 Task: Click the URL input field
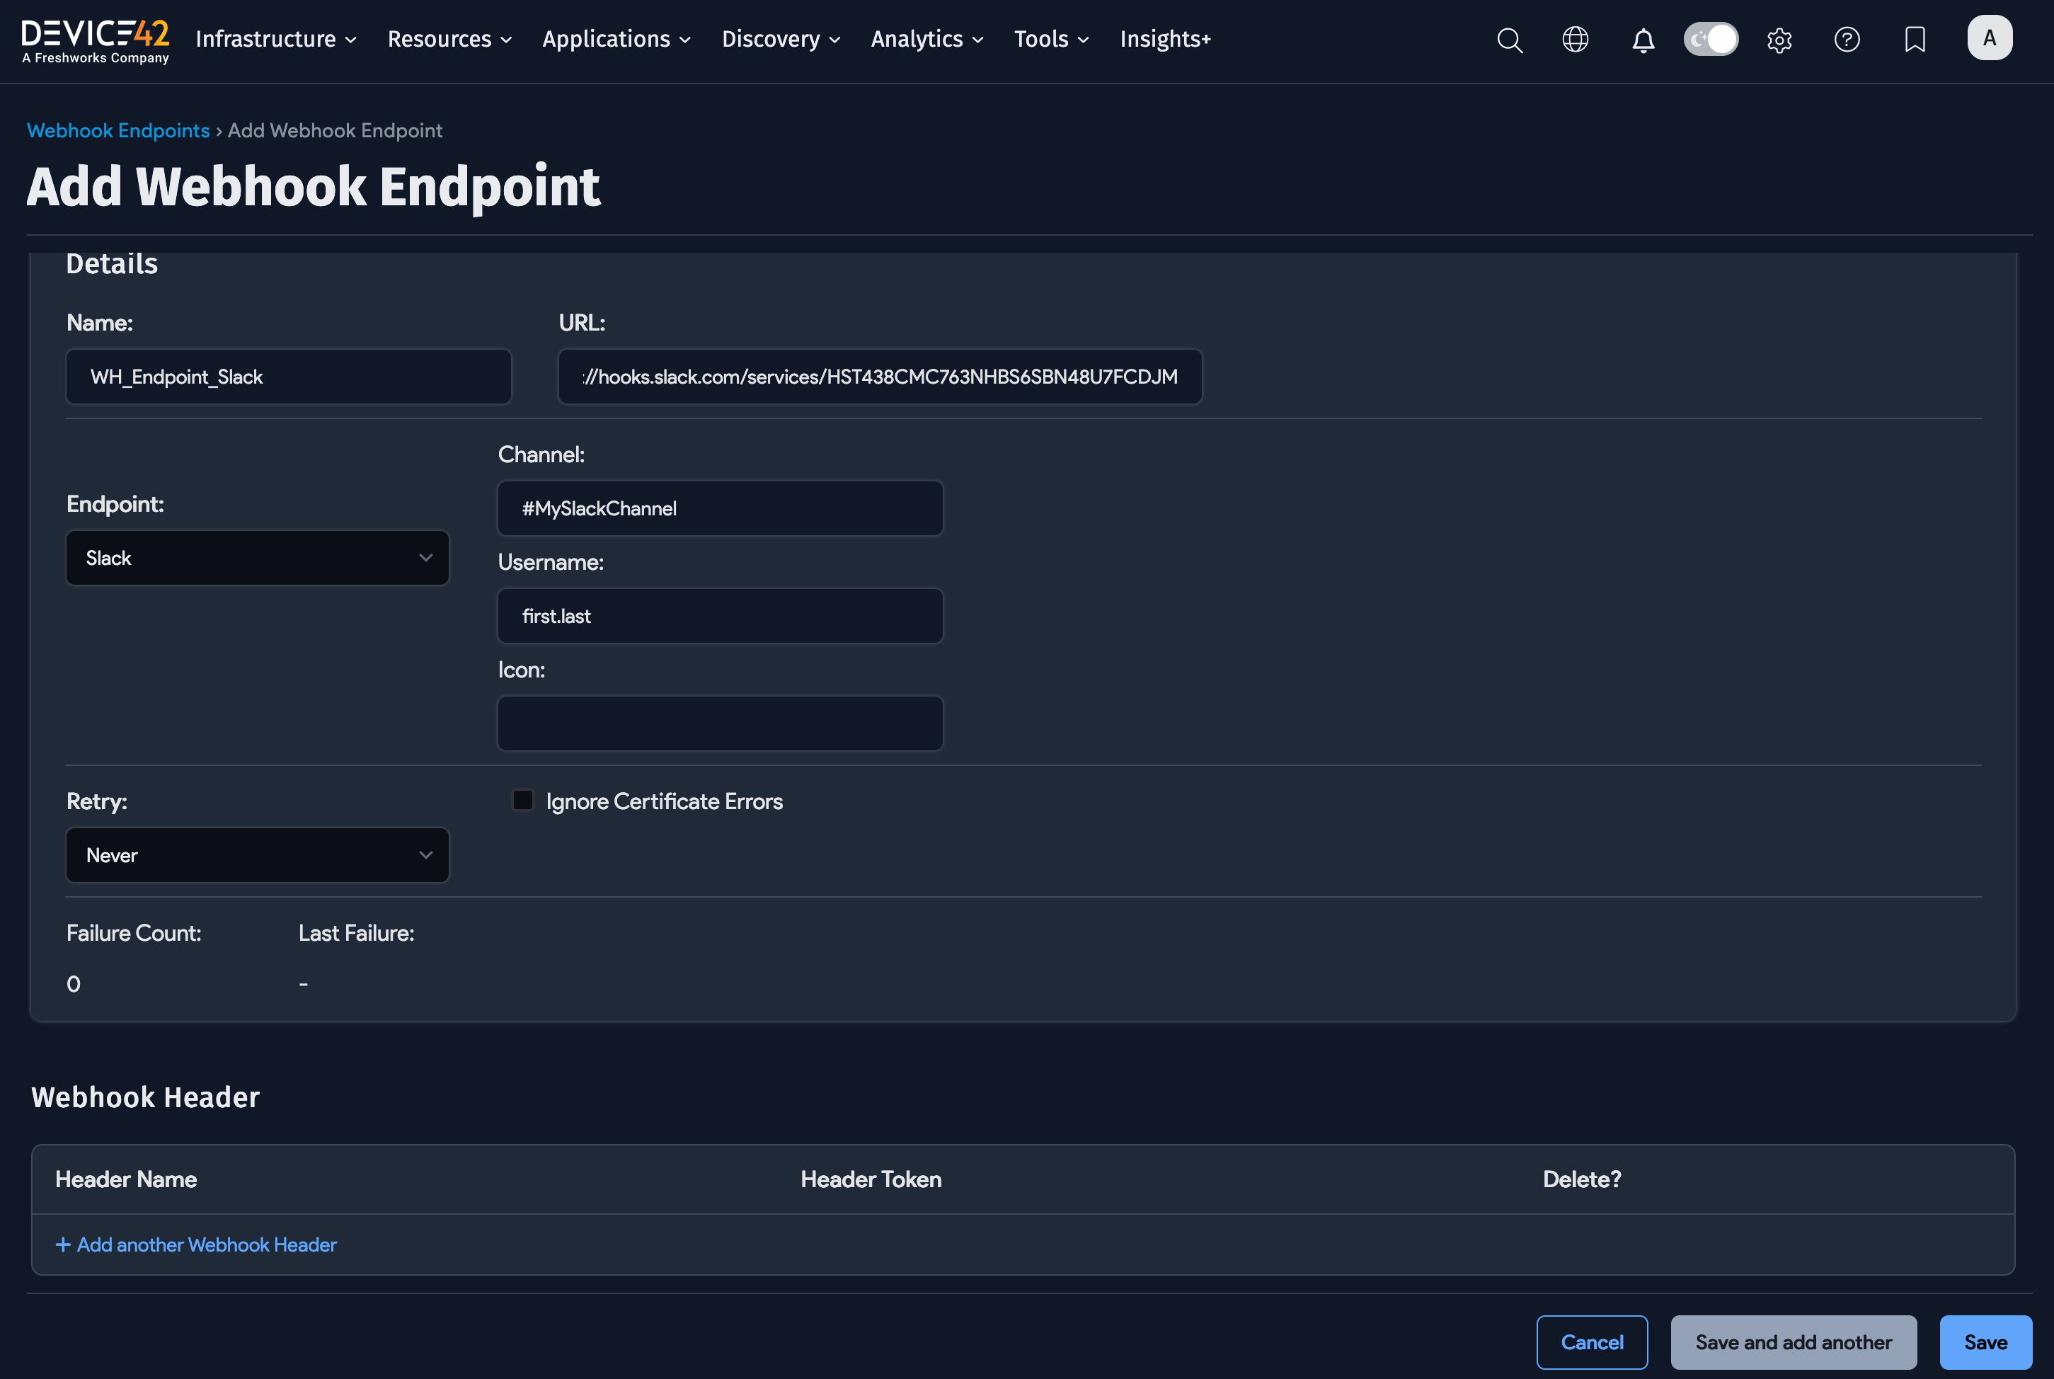(879, 377)
